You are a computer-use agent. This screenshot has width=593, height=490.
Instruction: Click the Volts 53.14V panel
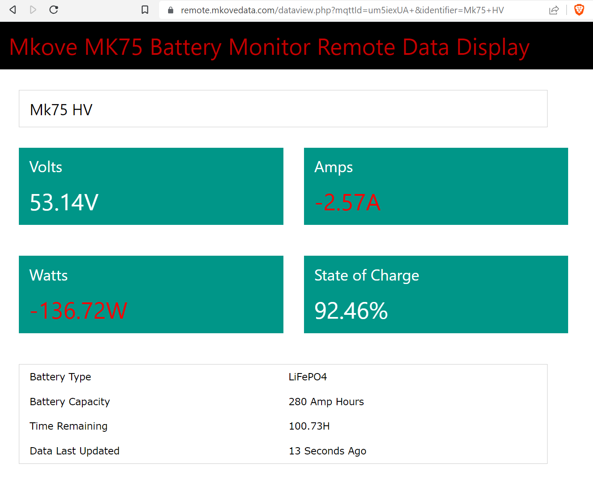click(151, 186)
